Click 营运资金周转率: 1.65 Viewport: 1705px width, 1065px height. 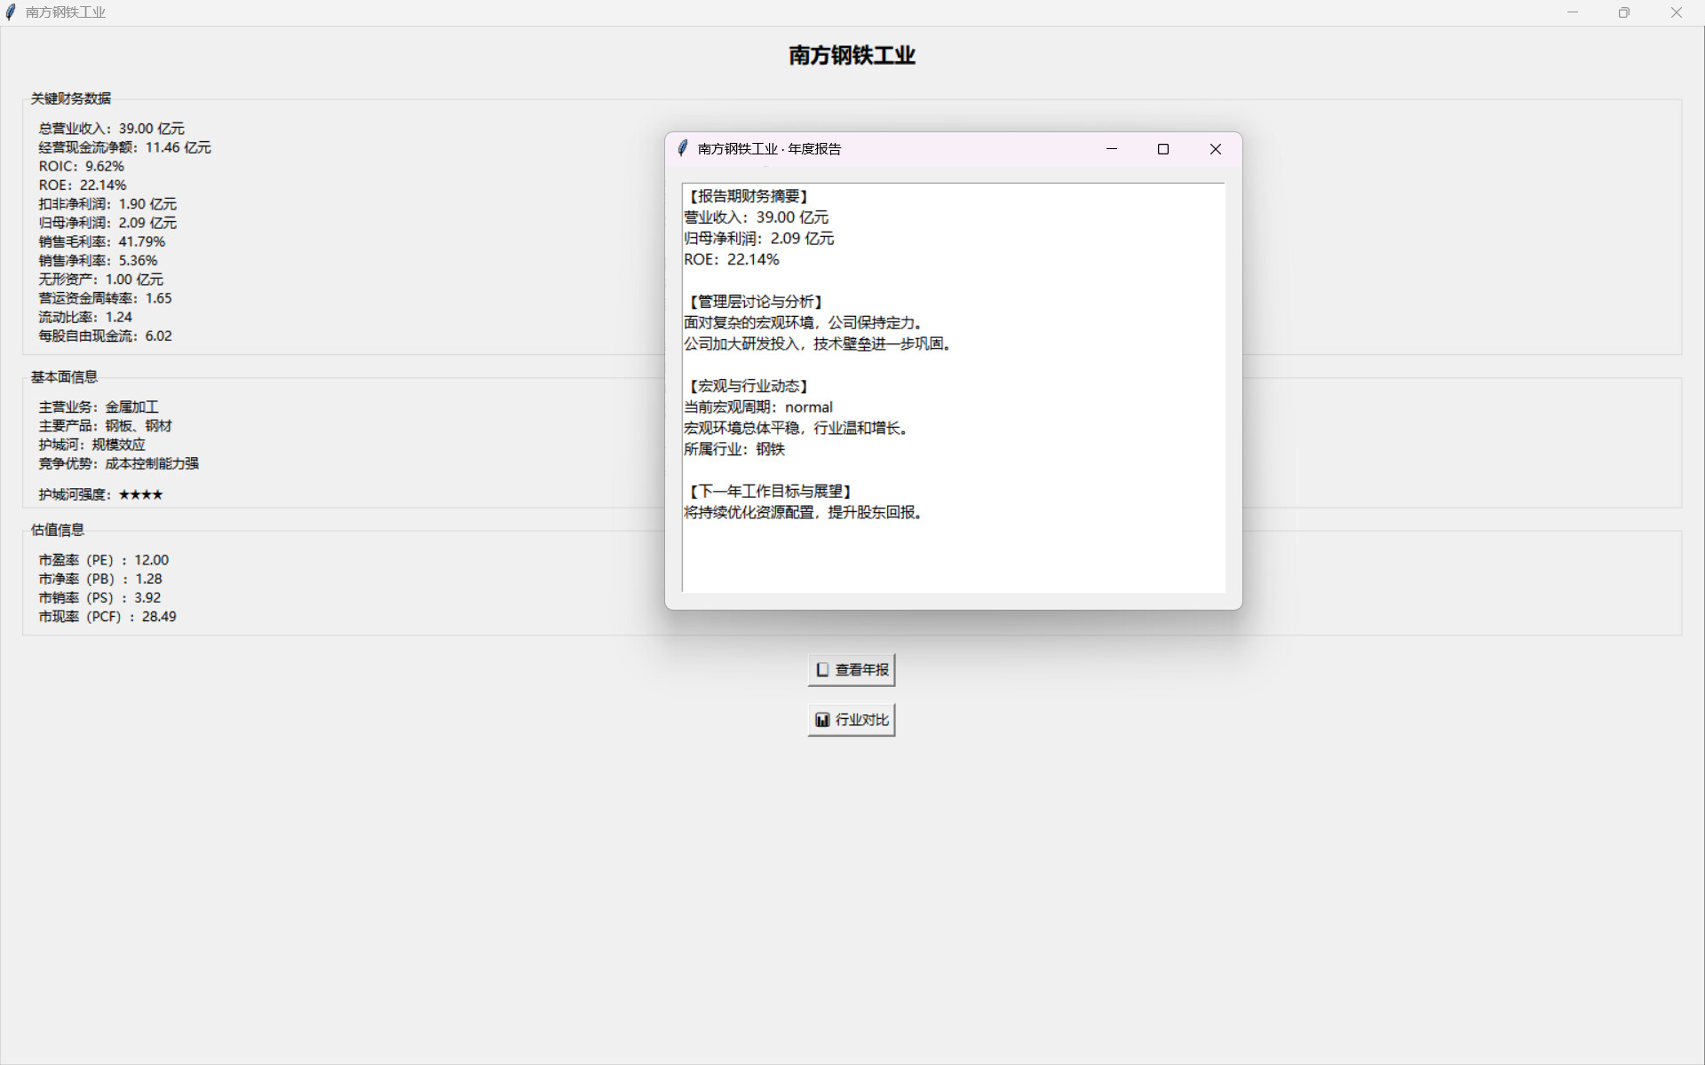click(x=105, y=298)
